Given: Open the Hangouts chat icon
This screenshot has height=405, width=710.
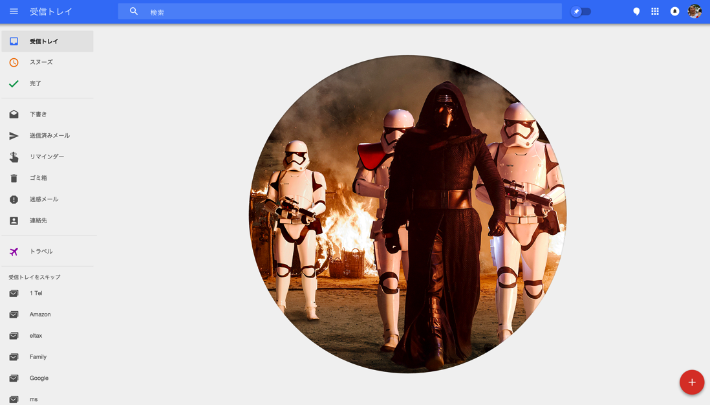Looking at the screenshot, I should (636, 12).
